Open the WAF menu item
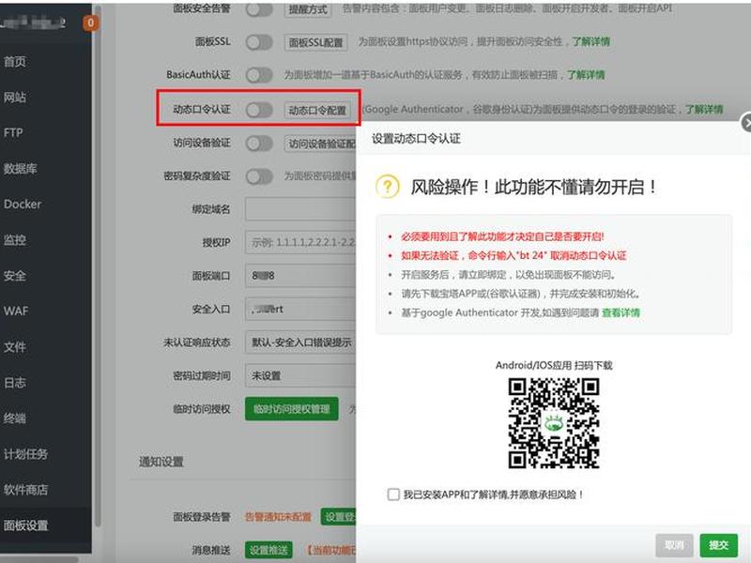751x563 pixels. tap(16, 312)
